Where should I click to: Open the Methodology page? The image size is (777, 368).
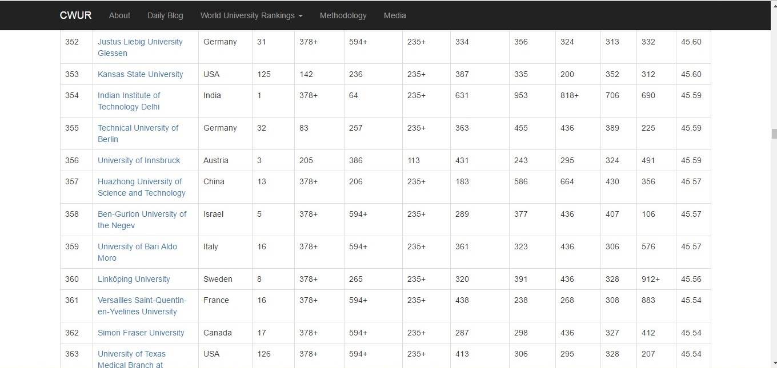343,15
